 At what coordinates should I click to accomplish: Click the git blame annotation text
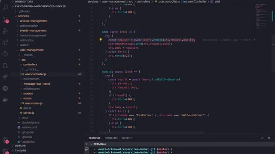[x=229, y=40]
